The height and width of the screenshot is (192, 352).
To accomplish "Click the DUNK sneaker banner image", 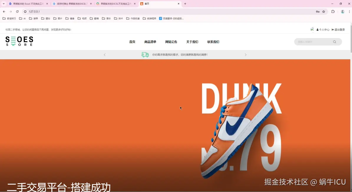I will click(175, 125).
